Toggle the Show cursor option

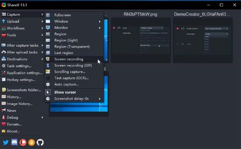point(74,92)
